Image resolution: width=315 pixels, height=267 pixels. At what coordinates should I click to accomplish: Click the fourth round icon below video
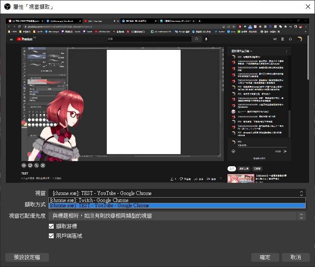43,165
